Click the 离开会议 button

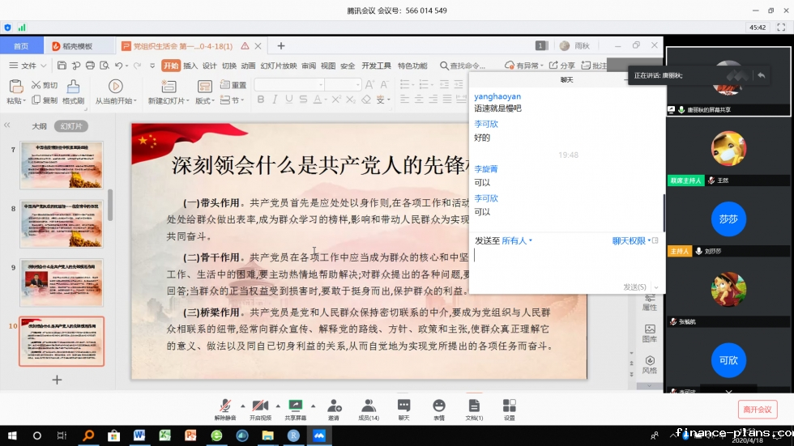(x=757, y=410)
